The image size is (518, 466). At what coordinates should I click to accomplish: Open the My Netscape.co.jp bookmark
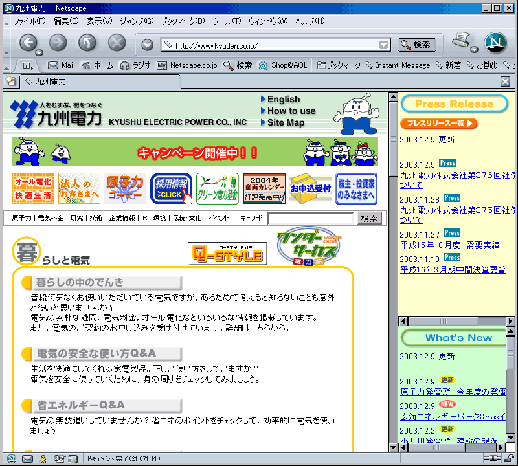coord(187,65)
